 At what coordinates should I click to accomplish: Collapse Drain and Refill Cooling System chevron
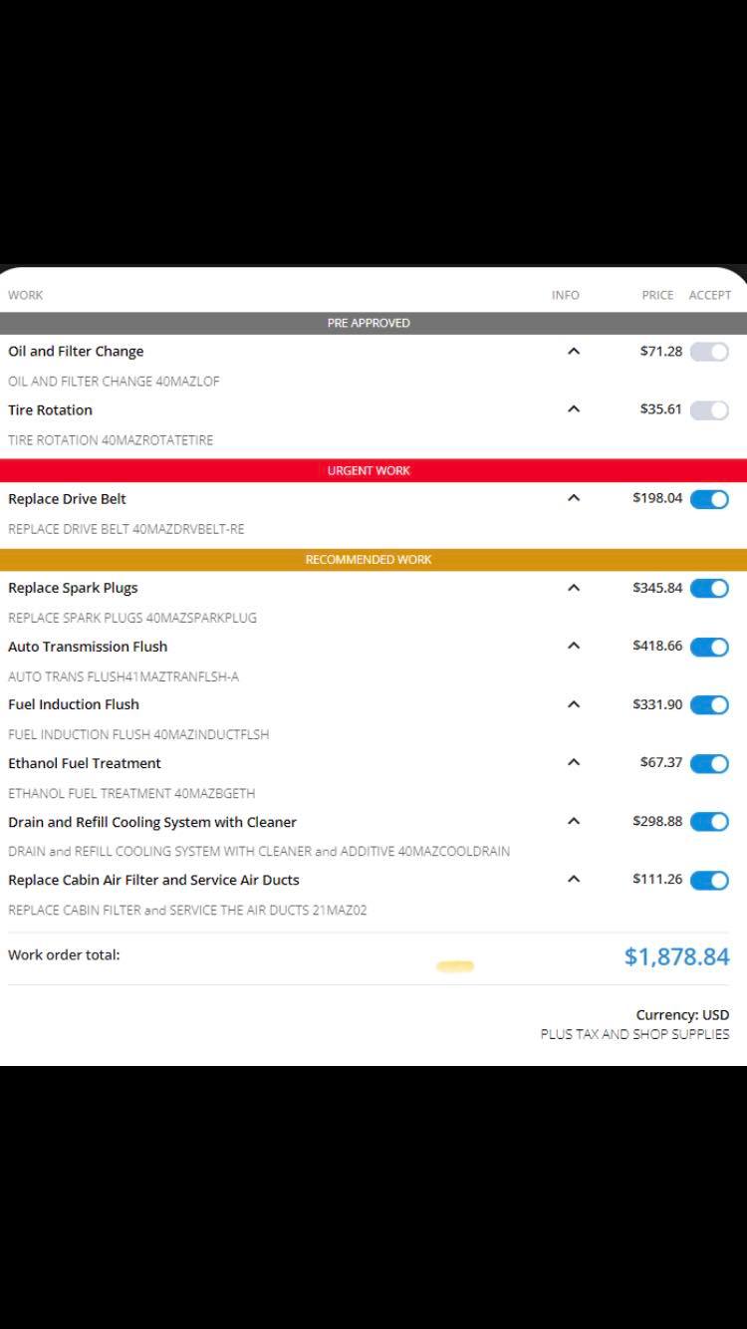574,821
